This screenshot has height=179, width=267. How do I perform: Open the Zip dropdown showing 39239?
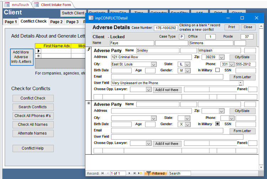pyautogui.click(x=221, y=57)
